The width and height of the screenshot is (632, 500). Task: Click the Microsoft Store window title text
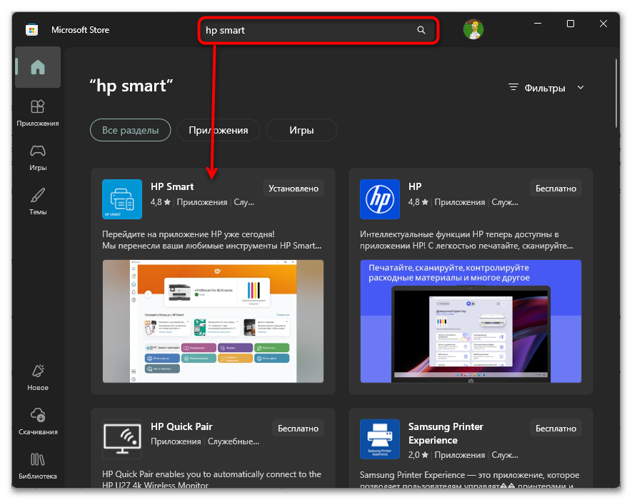[x=80, y=30]
